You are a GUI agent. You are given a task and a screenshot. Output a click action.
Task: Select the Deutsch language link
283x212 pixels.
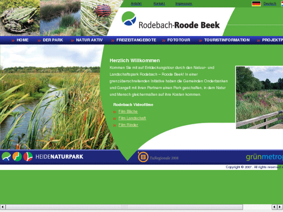(x=270, y=4)
